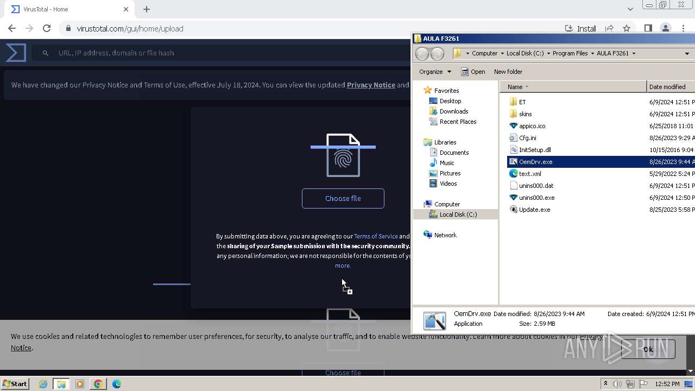
Task: Open Microsoft Edge from the taskbar
Action: tap(116, 384)
